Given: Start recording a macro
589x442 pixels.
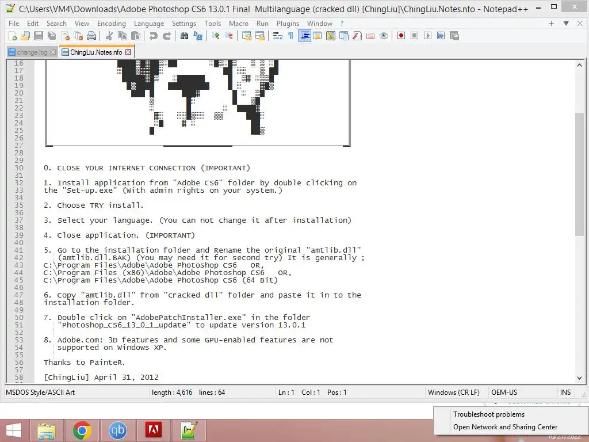Looking at the screenshot, I should pyautogui.click(x=401, y=36).
